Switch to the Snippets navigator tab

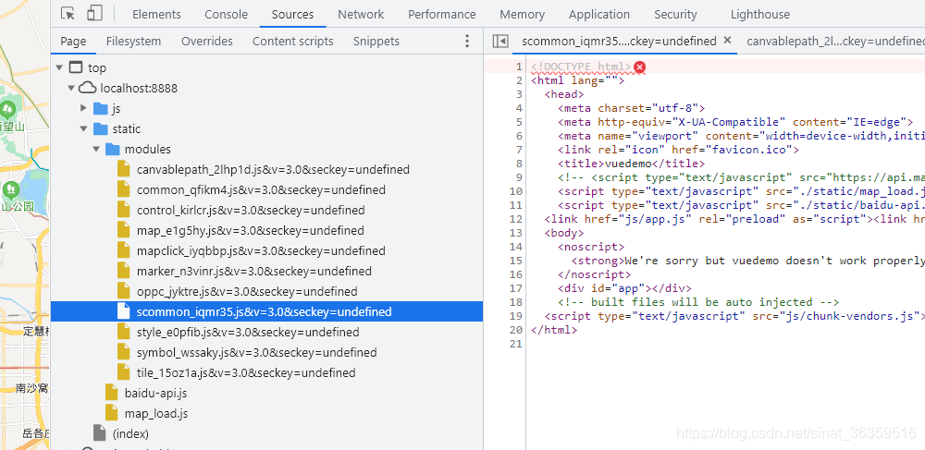(376, 42)
